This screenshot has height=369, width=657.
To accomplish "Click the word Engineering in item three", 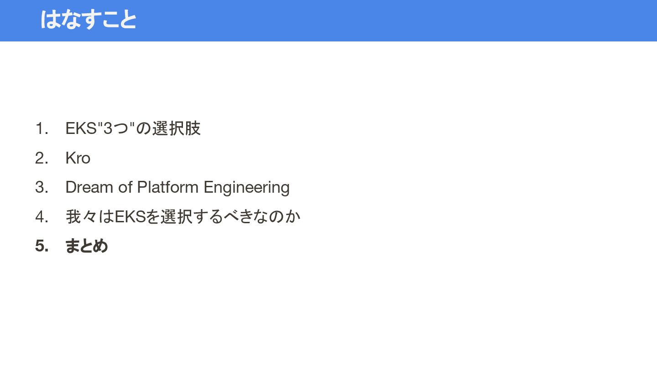I will pos(246,188).
